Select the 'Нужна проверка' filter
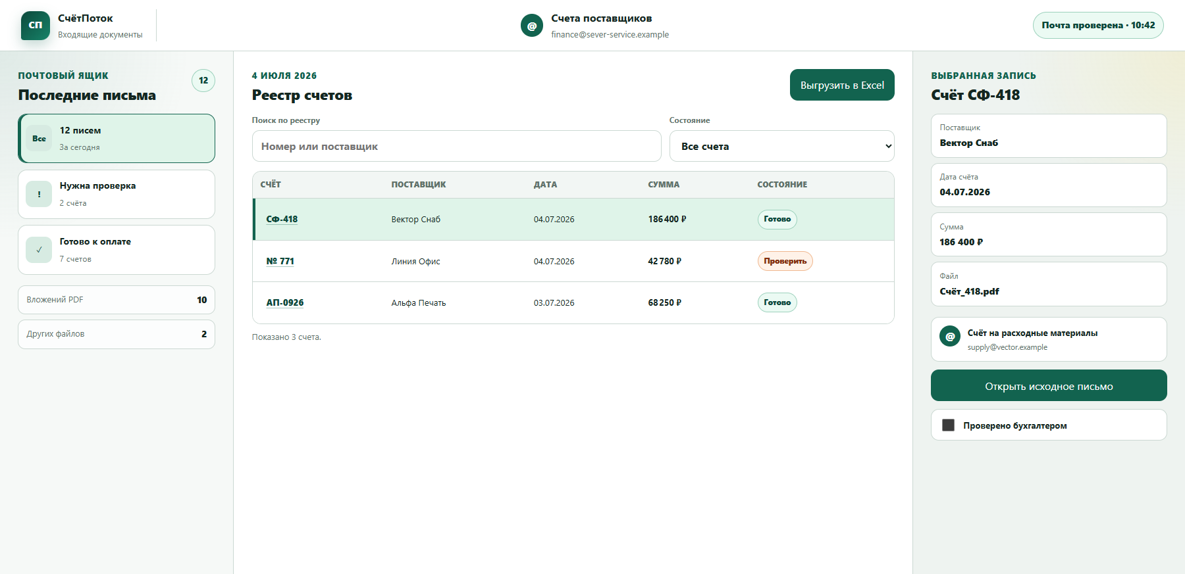This screenshot has height=574, width=1185. pyautogui.click(x=117, y=194)
